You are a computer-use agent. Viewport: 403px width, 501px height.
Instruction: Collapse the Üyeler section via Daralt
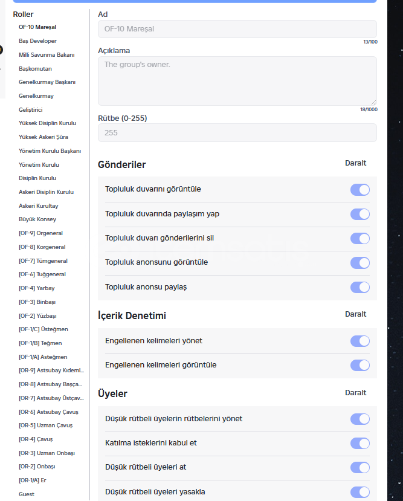pyautogui.click(x=355, y=393)
